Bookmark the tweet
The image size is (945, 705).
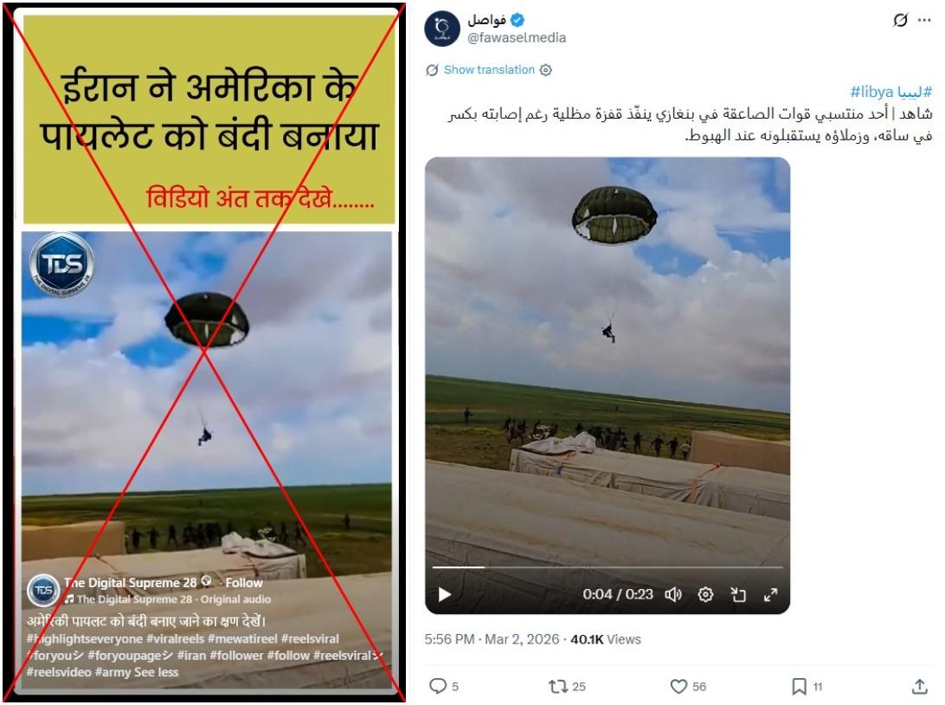[x=799, y=686]
